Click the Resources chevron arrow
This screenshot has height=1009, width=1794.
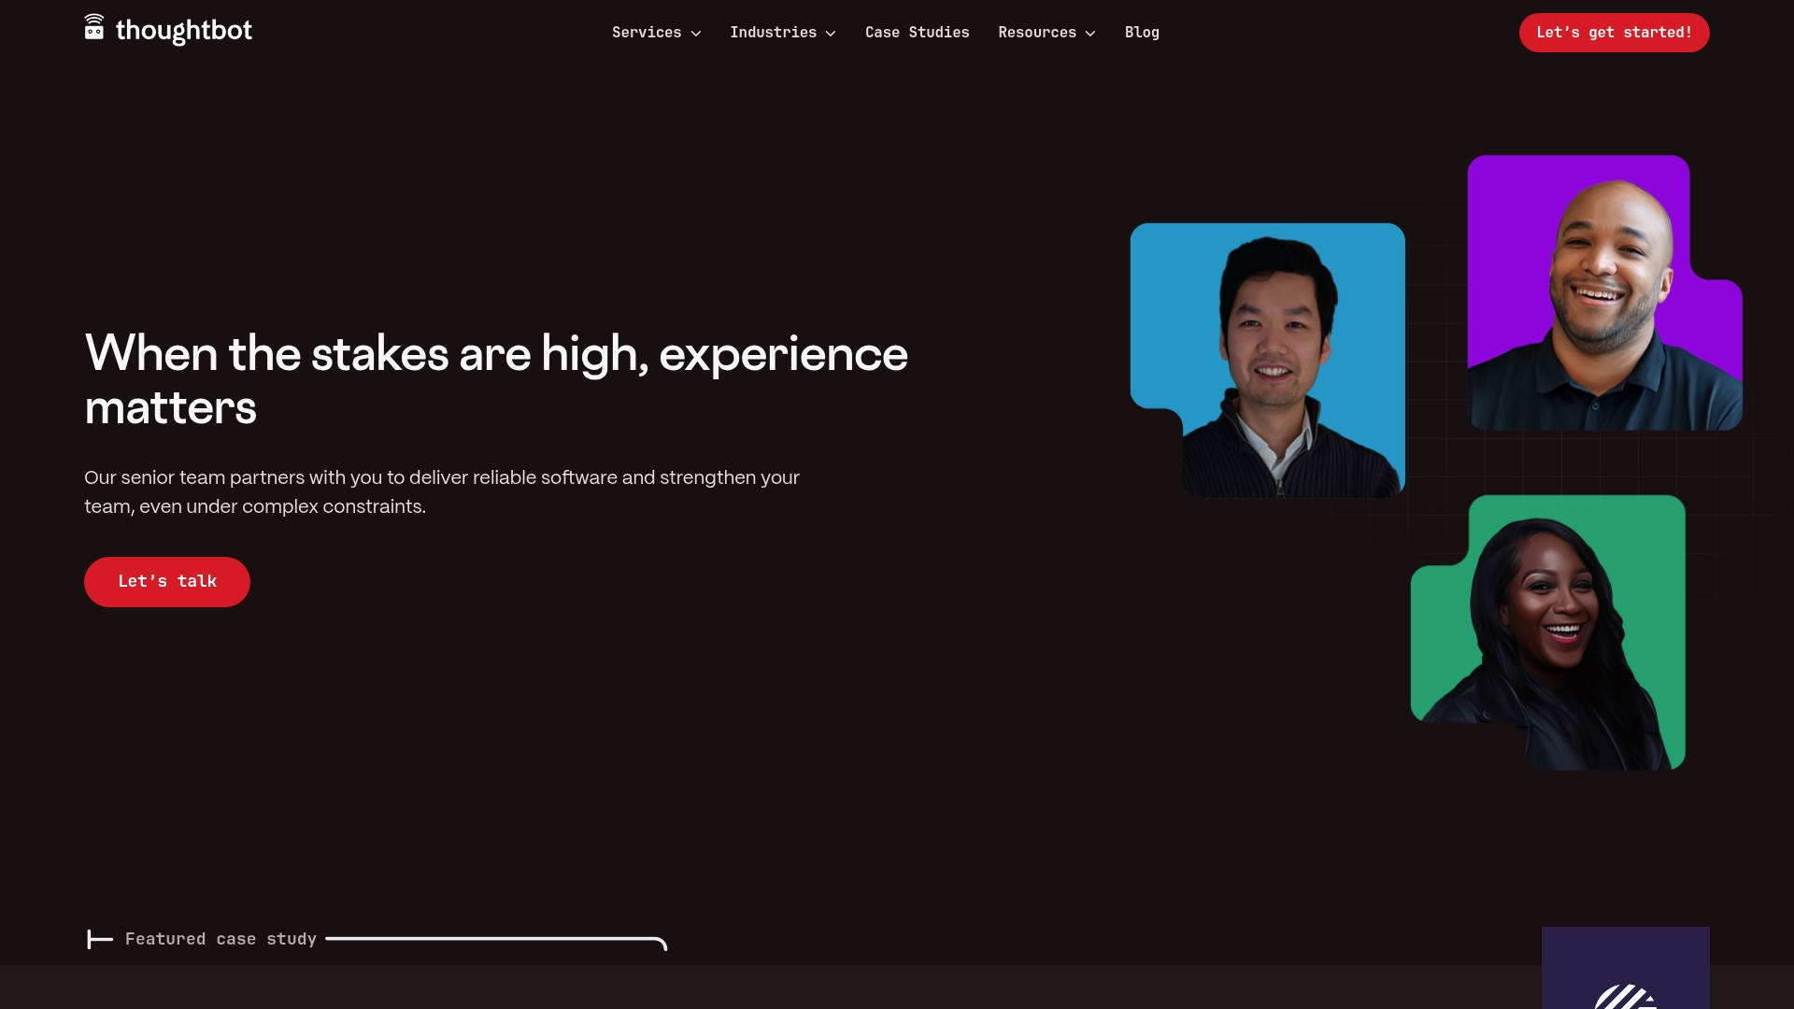(x=1089, y=34)
